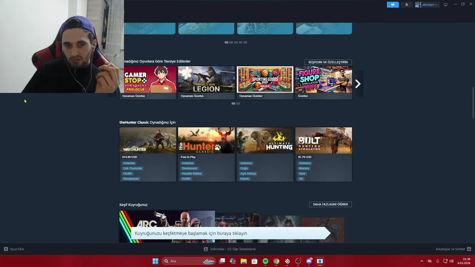Open Spotify from taskbar
The height and width of the screenshot is (267, 475).
click(x=265, y=261)
